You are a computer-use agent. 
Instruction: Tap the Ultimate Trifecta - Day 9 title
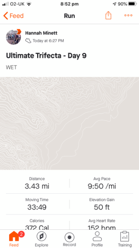point(46,56)
